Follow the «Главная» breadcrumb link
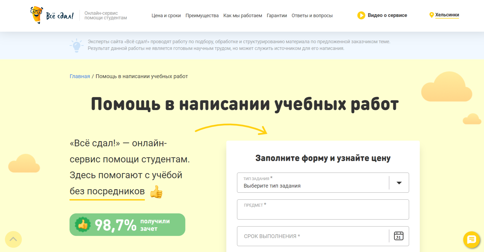 80,76
